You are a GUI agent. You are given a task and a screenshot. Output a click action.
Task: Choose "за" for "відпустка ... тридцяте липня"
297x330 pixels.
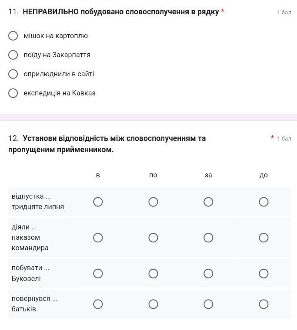tap(208, 202)
